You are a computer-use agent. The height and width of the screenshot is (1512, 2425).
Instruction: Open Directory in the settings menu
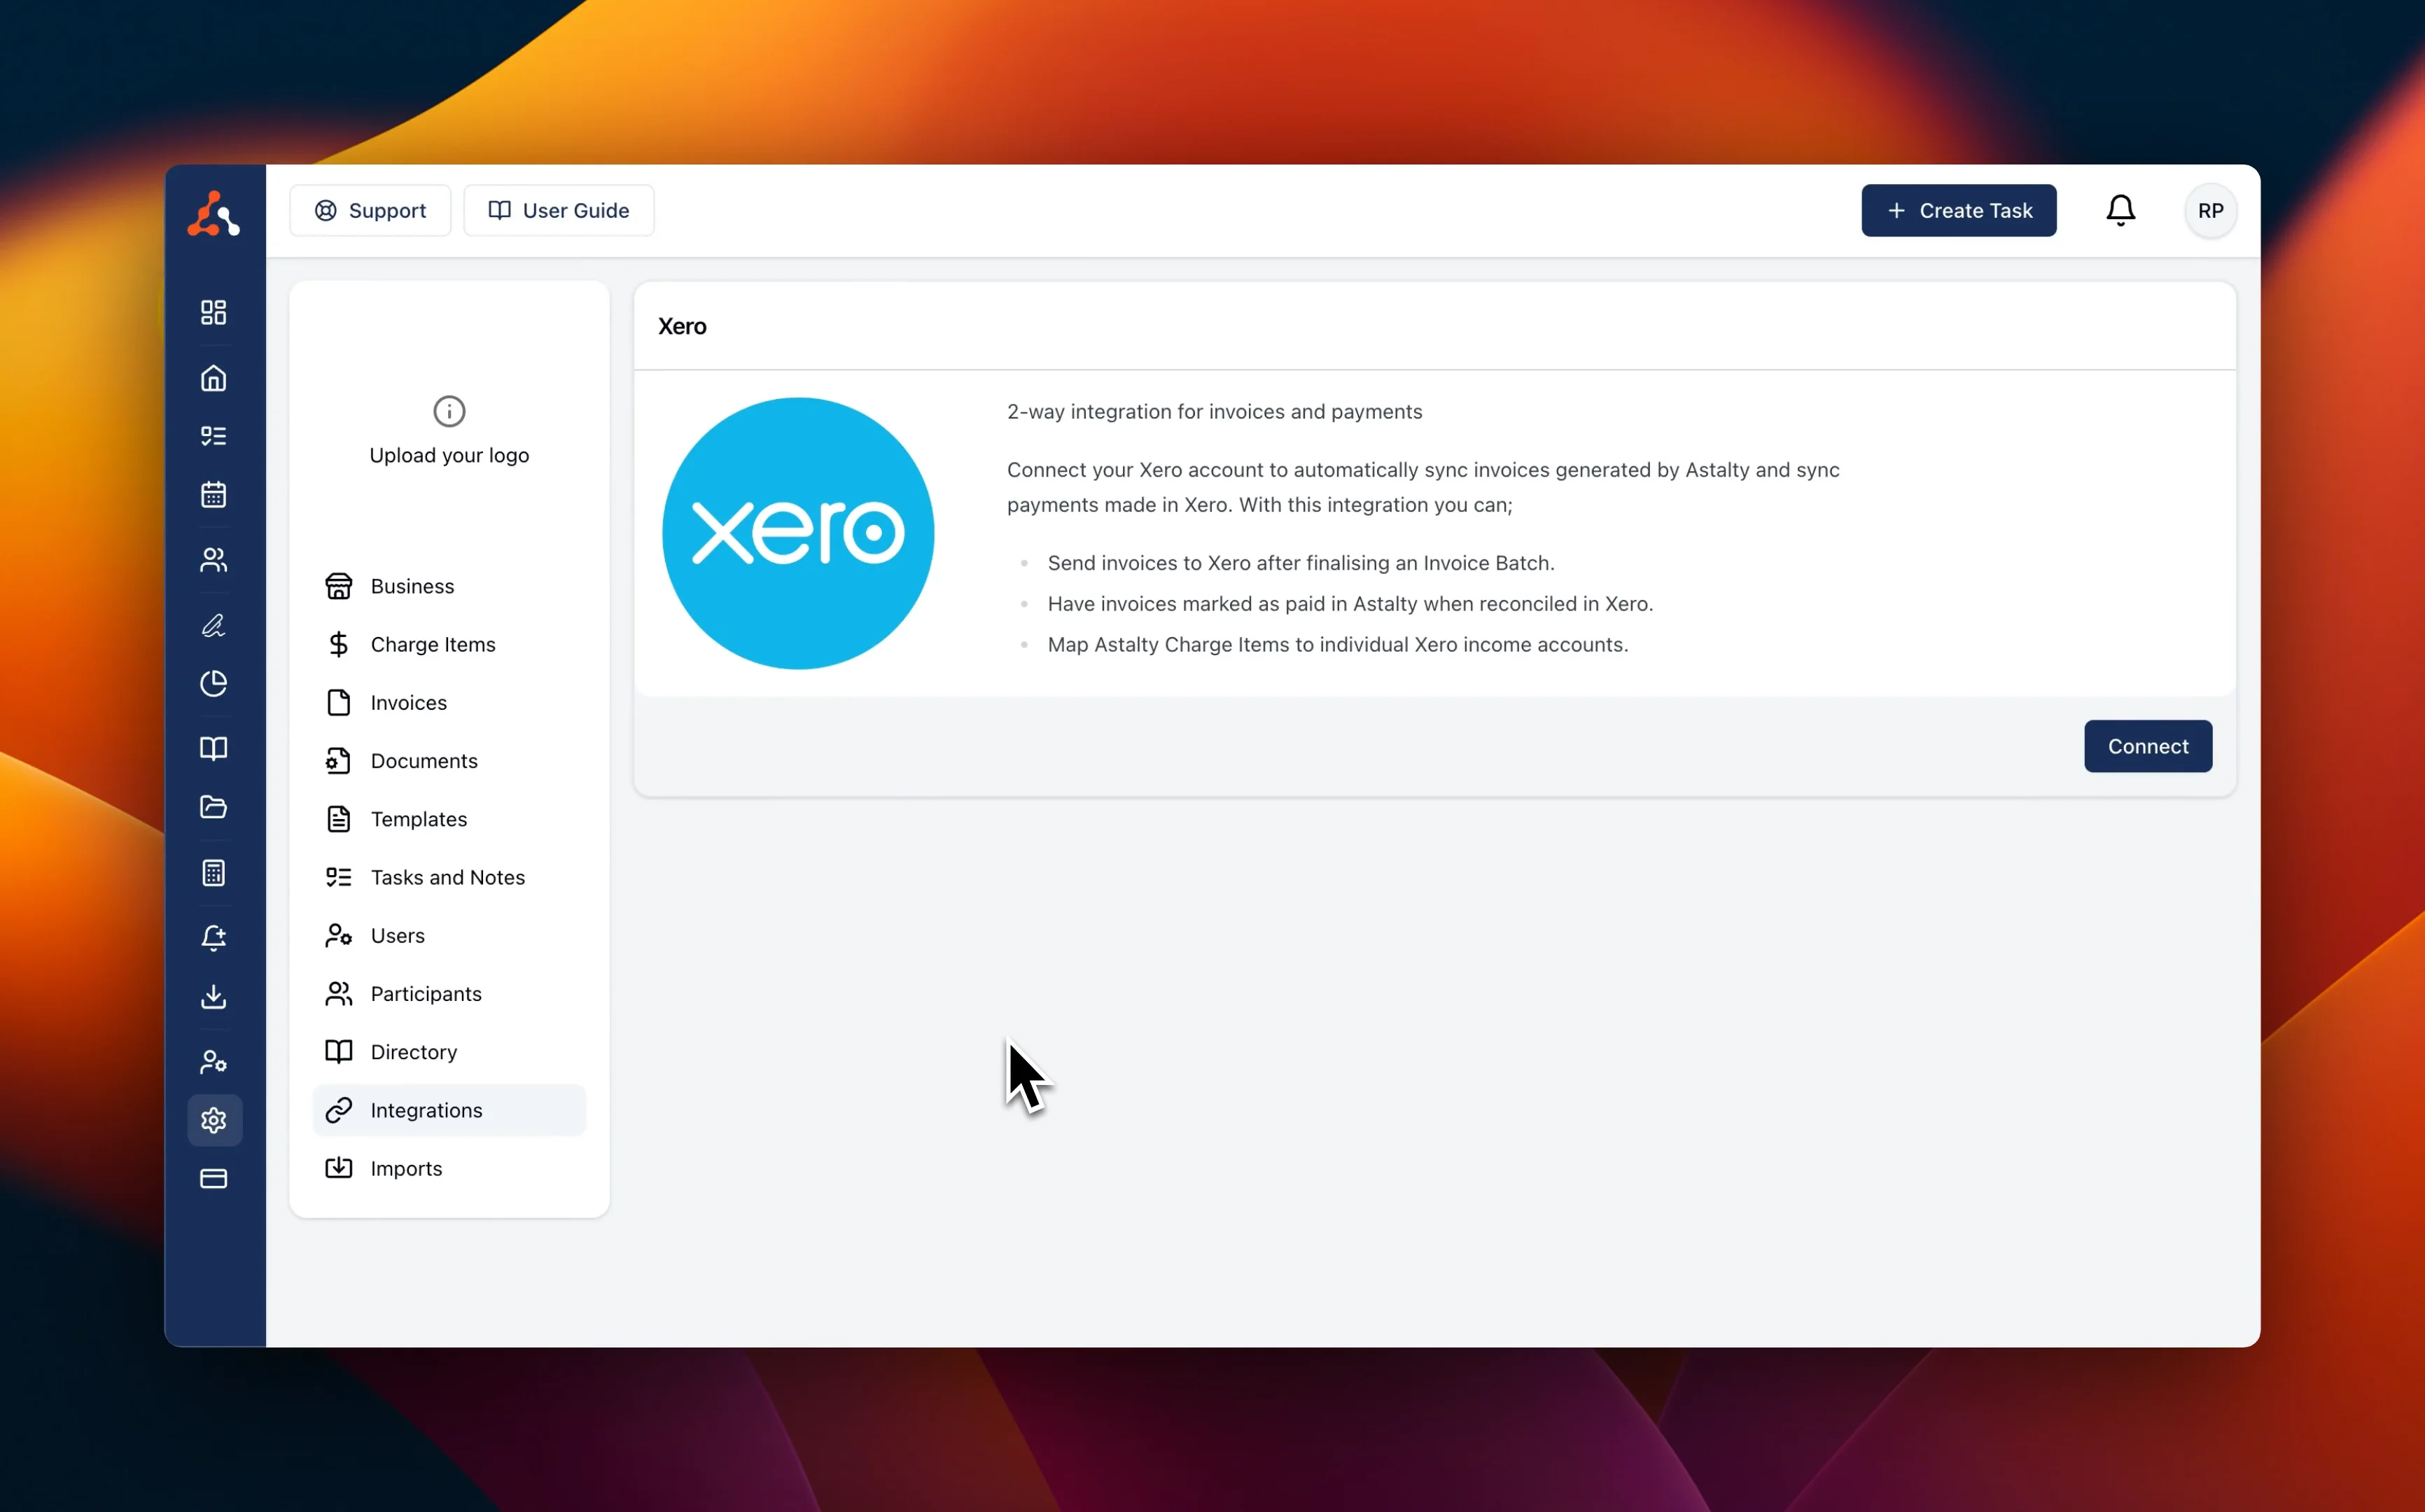click(449, 1052)
